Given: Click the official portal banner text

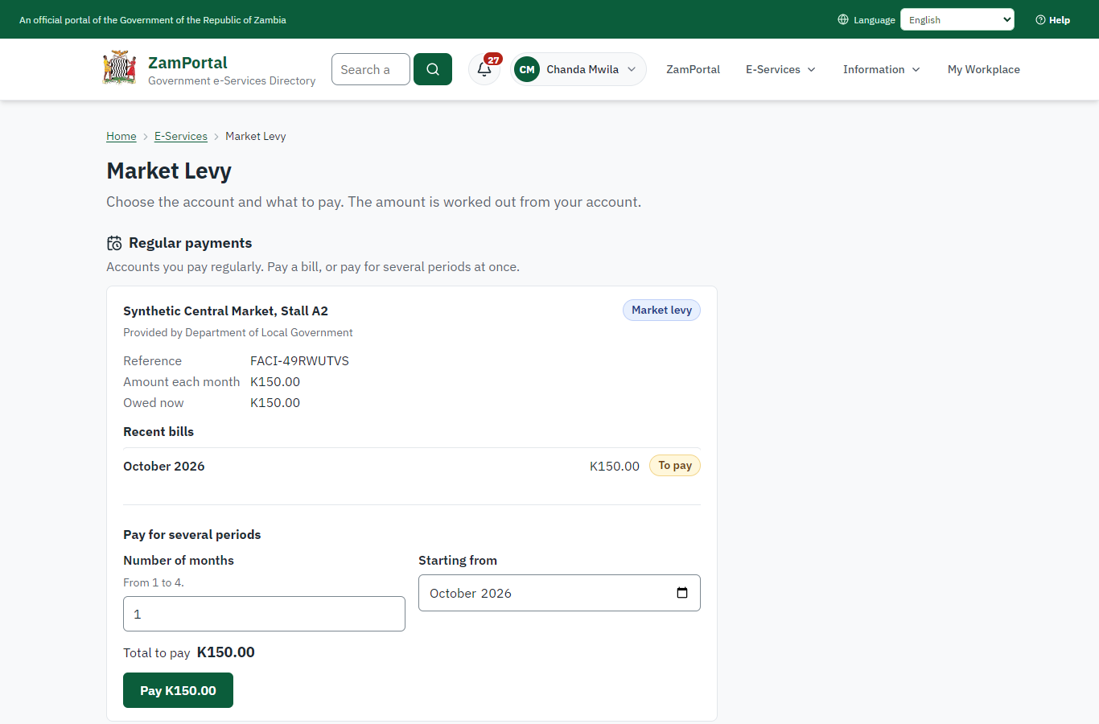Looking at the screenshot, I should [x=153, y=19].
